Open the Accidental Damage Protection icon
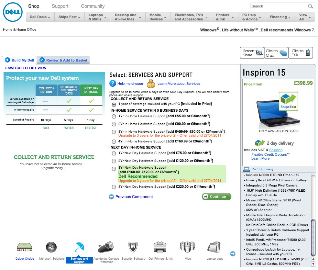318x270 pixels. point(106,247)
